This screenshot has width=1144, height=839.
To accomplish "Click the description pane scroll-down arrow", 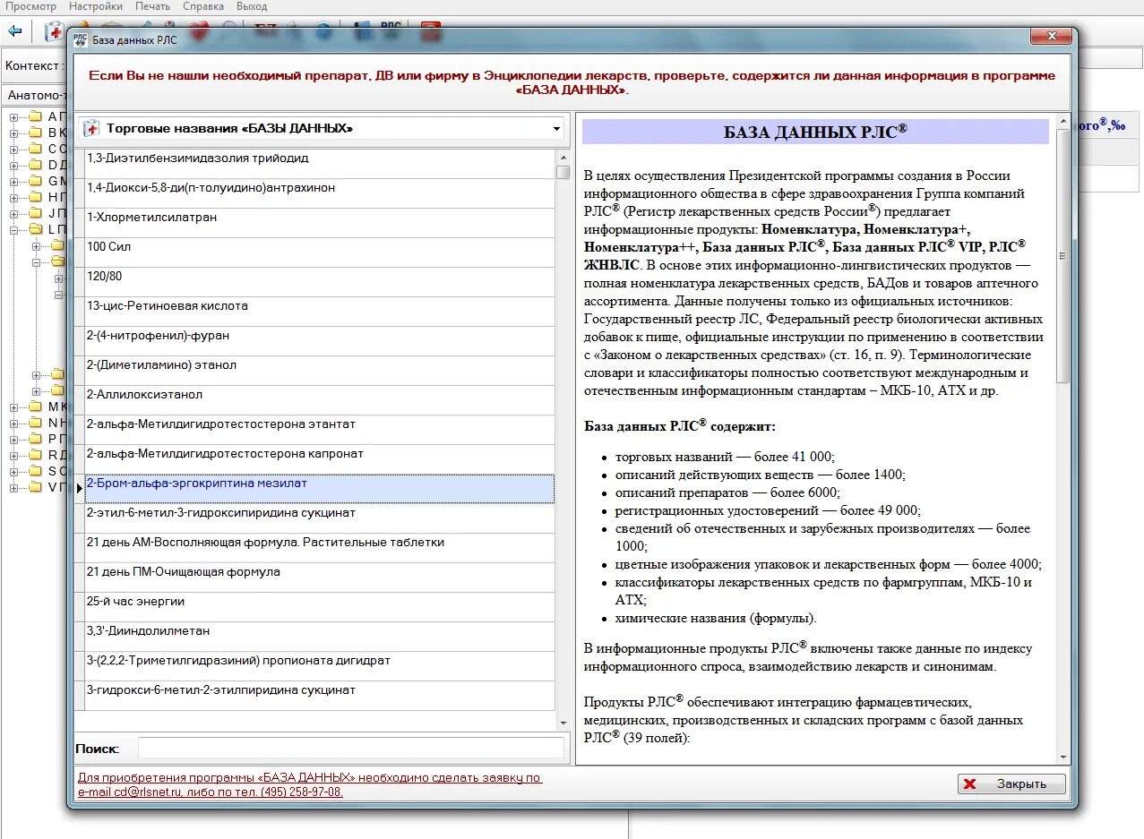I will pos(1063,758).
